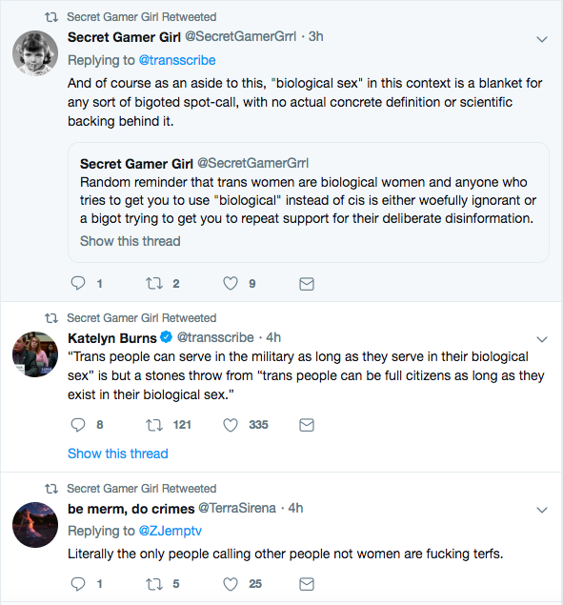Open the chevron menu on TerraSirena's tweet
The width and height of the screenshot is (563, 605).
point(542,510)
